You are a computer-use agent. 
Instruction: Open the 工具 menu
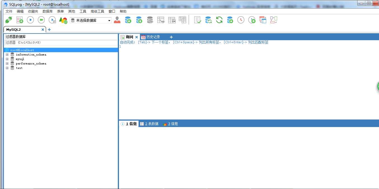[x=83, y=11]
